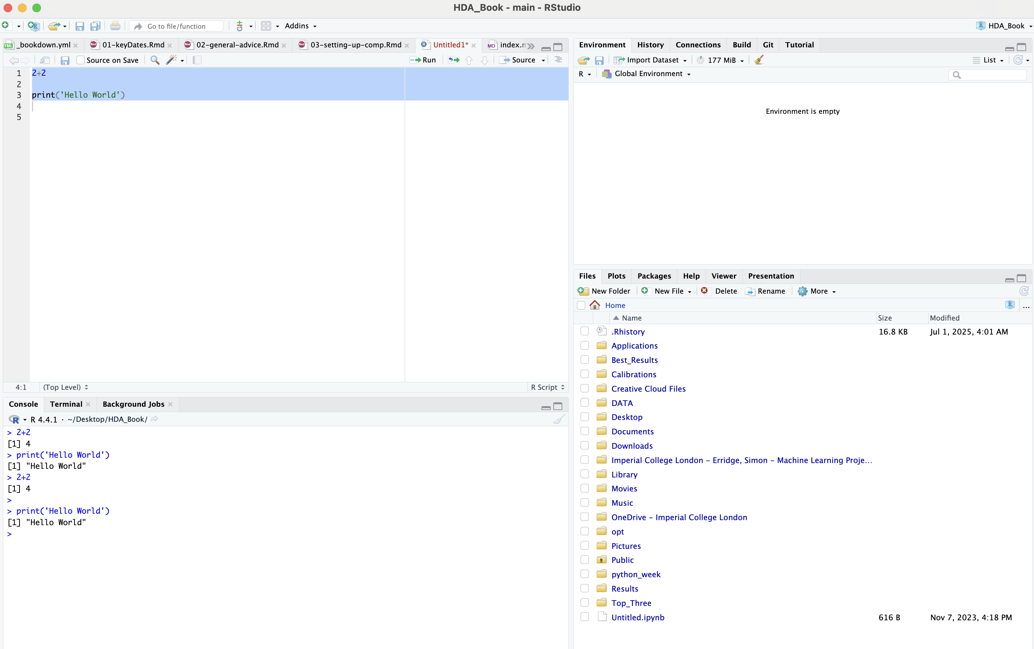Viewport: 1034px width, 649px height.
Task: Show more editor tabs with chevron
Action: [x=531, y=46]
